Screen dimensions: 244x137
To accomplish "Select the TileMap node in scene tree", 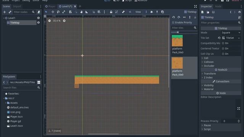I will [15, 23].
